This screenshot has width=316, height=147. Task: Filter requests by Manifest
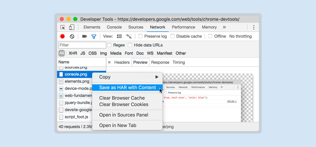(x=164, y=53)
